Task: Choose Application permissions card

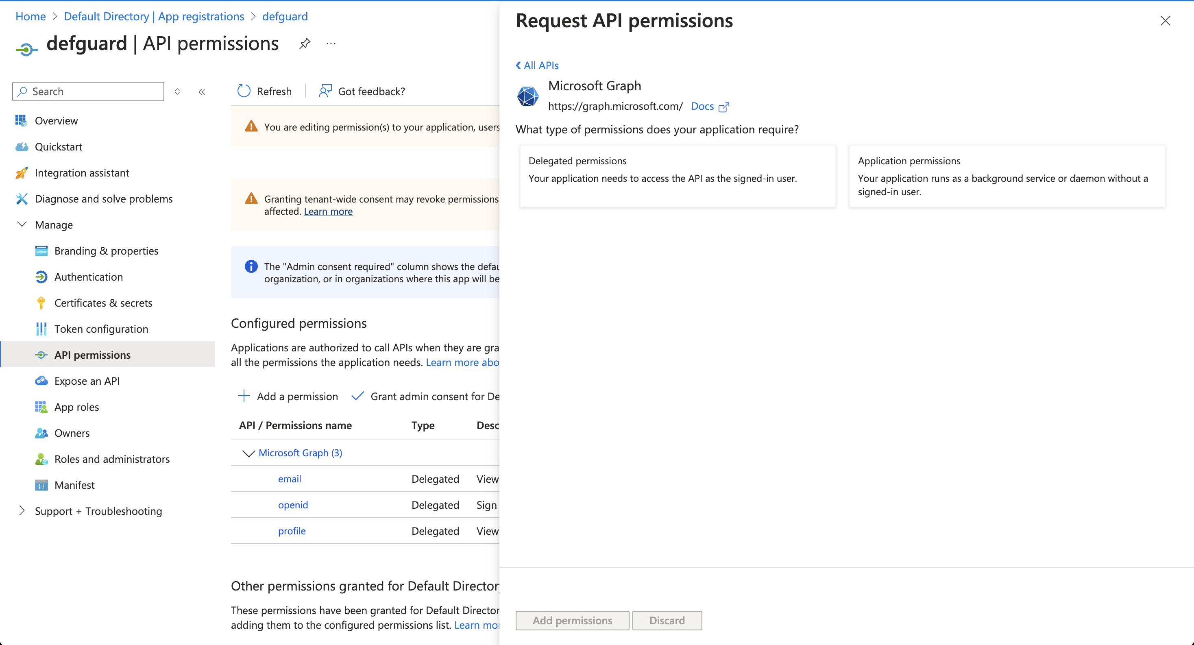Action: click(1007, 176)
